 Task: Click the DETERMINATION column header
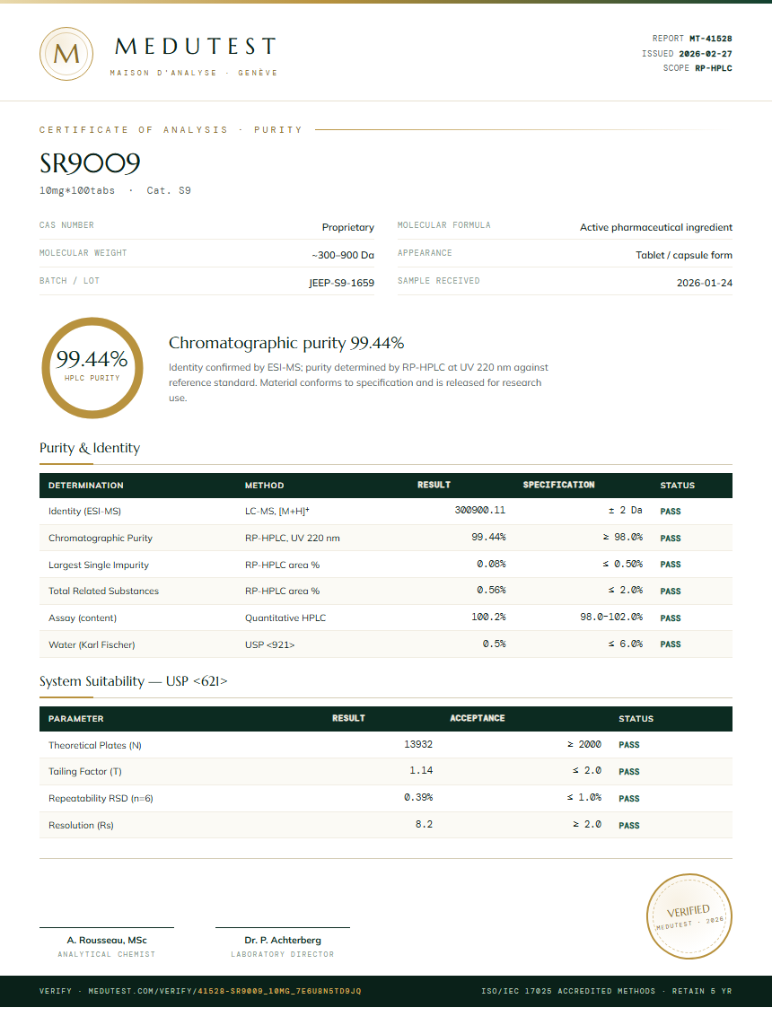(x=85, y=486)
